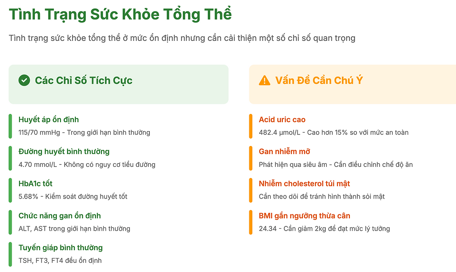Click "BMI gần ngưỡng thừa cân" title
The image size is (456, 272).
point(304,216)
